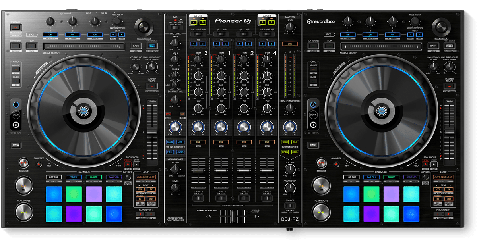This screenshot has width=477, height=250.
Task: Turn on the FILTER Sound Color FX
Action: (181, 152)
